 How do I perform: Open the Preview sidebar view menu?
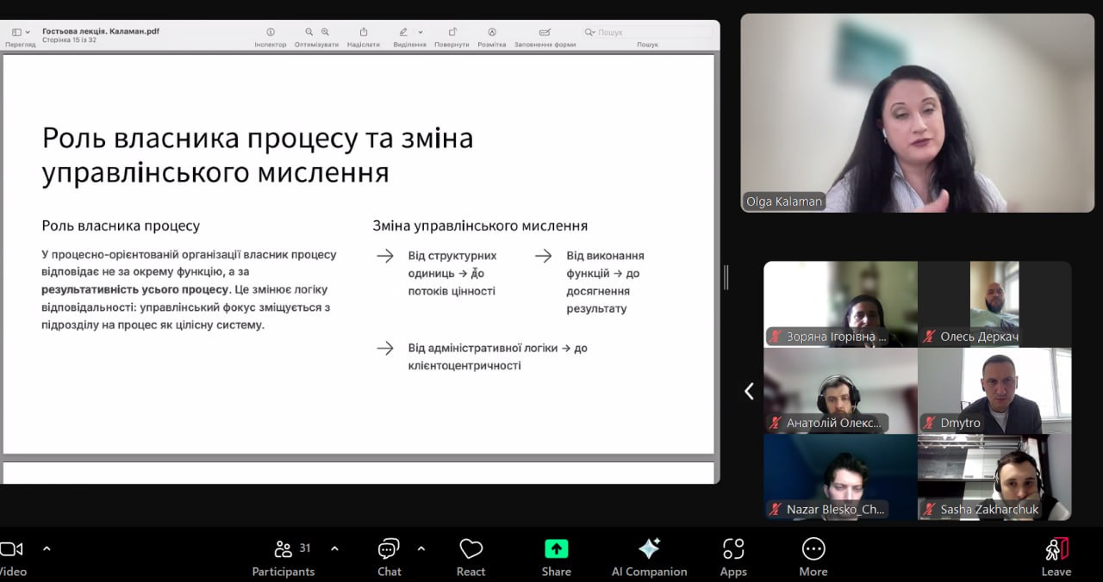point(20,32)
